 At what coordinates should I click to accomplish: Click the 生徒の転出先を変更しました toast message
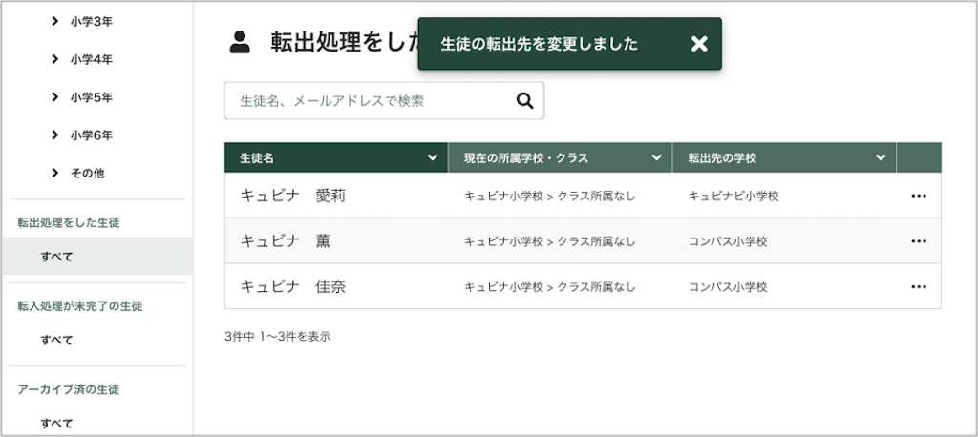(539, 44)
